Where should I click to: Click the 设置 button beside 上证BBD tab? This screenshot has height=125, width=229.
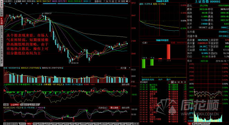[6, 105]
